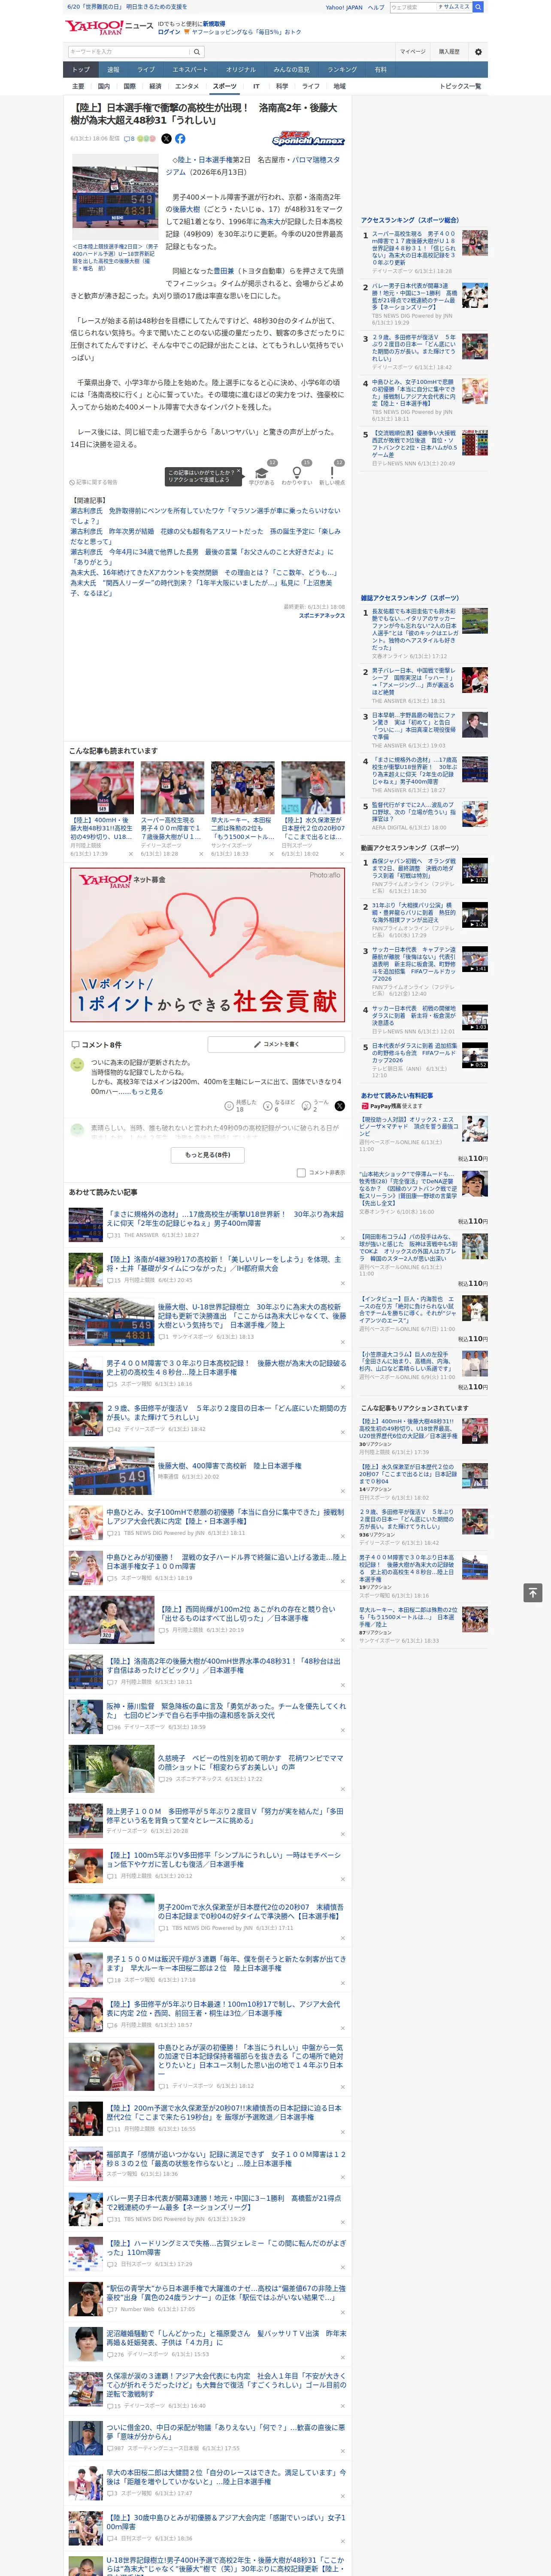Viewport: 551px width, 2576px height.
Task: Click the コメントを書く button
Action: click(276, 1044)
